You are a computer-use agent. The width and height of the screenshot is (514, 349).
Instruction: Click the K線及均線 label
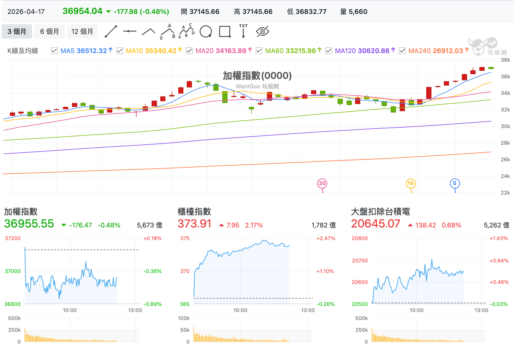(x=23, y=51)
